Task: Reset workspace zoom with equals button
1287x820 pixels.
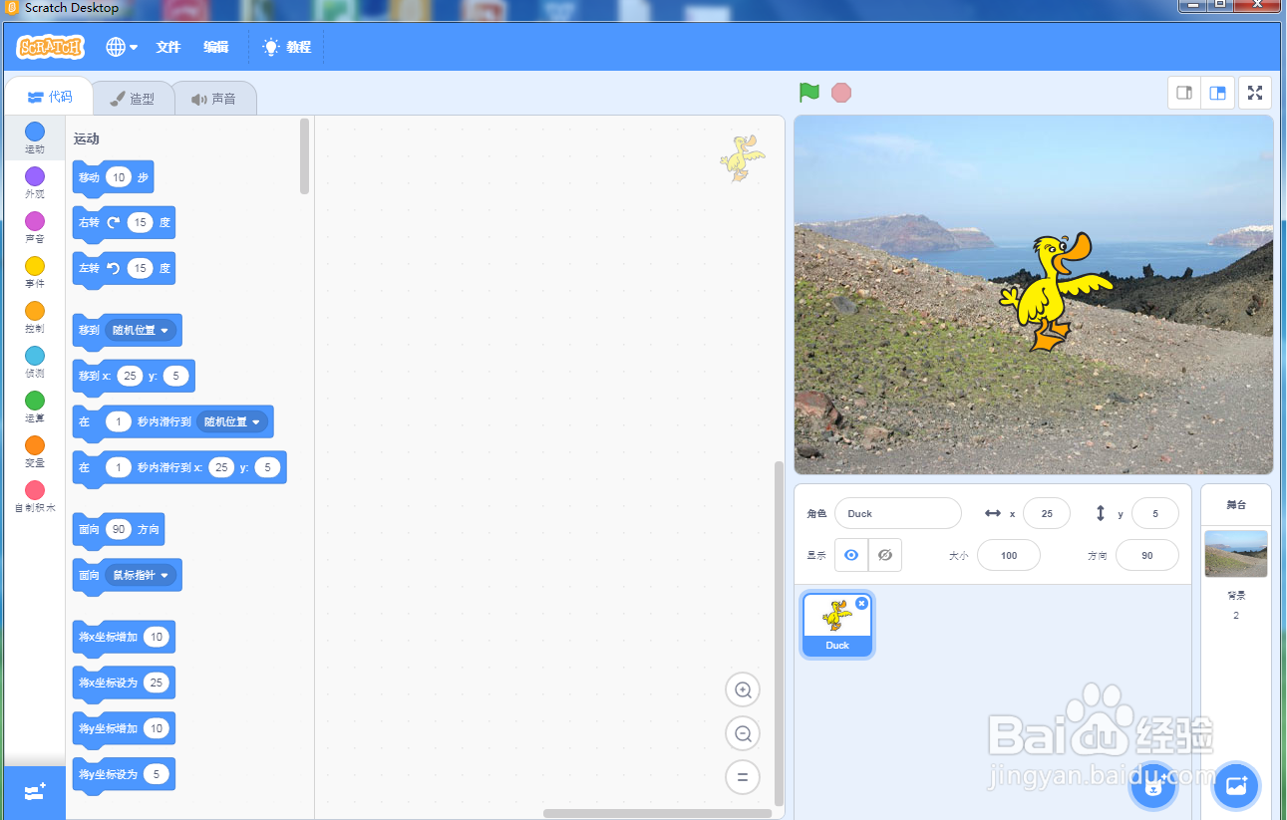Action: coord(743,777)
